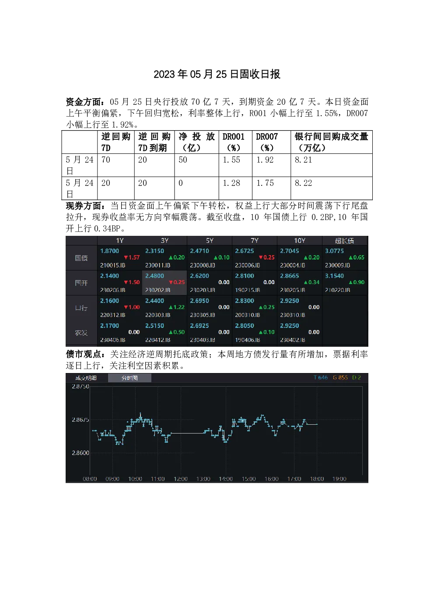The width and height of the screenshot is (434, 615).
Task: Select the bond code 210015.IB
Action: tap(113, 265)
